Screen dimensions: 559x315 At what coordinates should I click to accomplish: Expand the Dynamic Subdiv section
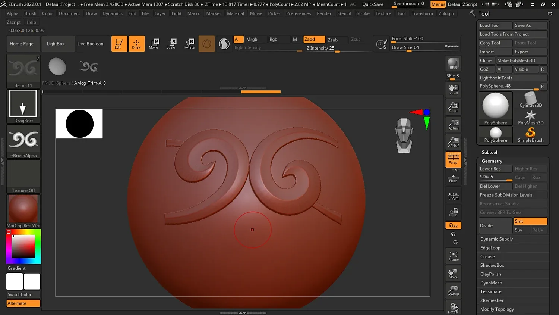(496, 239)
